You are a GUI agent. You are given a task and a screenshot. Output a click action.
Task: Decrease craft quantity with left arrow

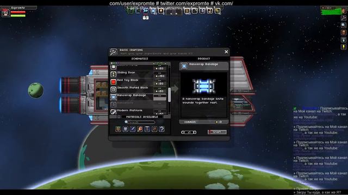[x=183, y=132]
